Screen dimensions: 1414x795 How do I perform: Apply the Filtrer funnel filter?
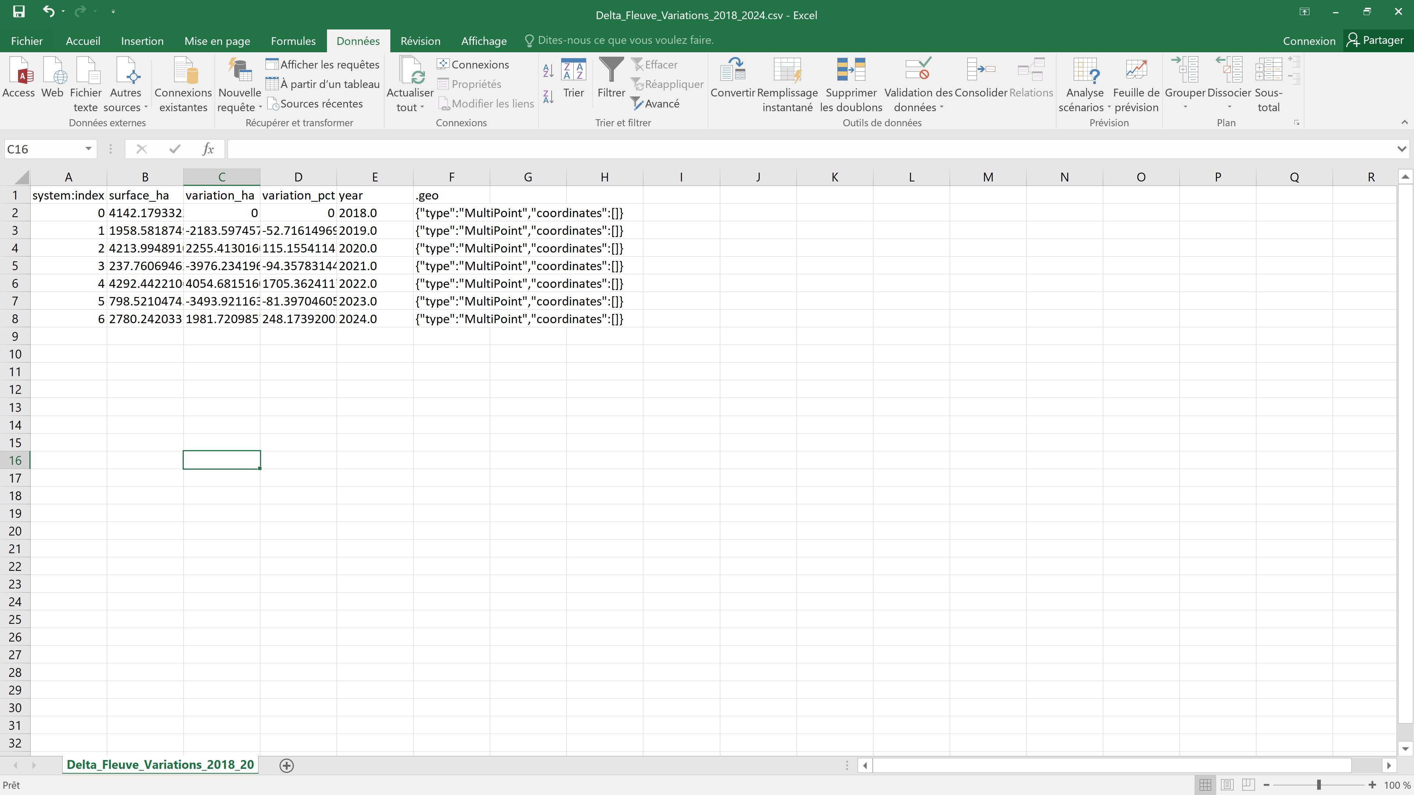click(611, 78)
